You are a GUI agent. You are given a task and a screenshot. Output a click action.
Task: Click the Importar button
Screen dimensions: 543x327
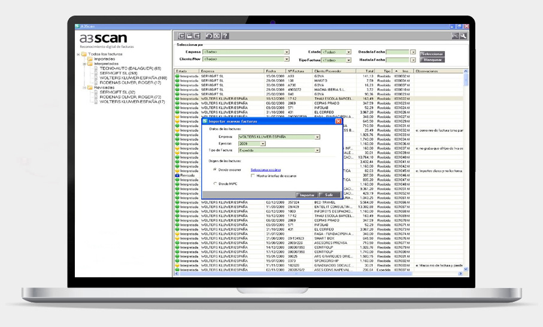[x=307, y=195]
